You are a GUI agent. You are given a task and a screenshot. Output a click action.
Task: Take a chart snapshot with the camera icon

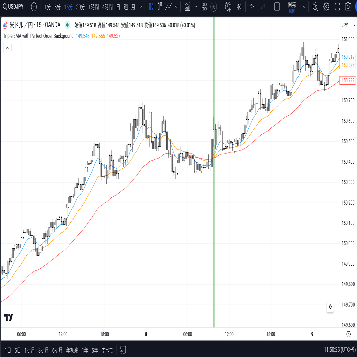(348, 7)
